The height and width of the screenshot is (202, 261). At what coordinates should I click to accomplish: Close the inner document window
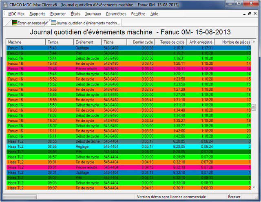click(x=255, y=13)
